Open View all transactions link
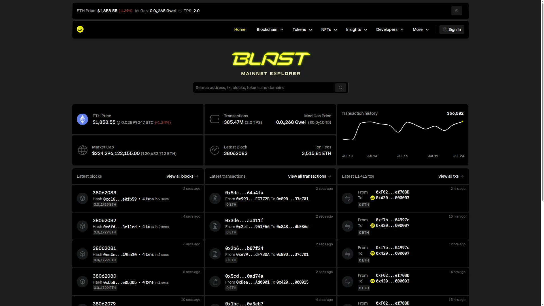Screen dimensions: 544x306 (x=309, y=176)
